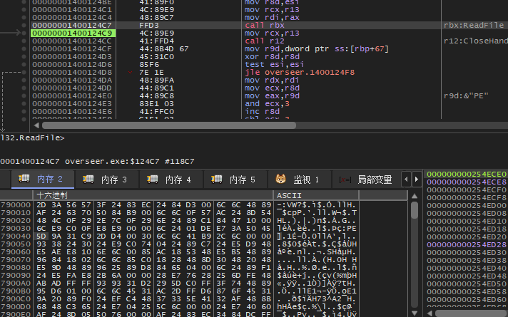Toggle breakpoint dot at 00000001400124C1
Screen dimensions: 508x317
point(24,9)
